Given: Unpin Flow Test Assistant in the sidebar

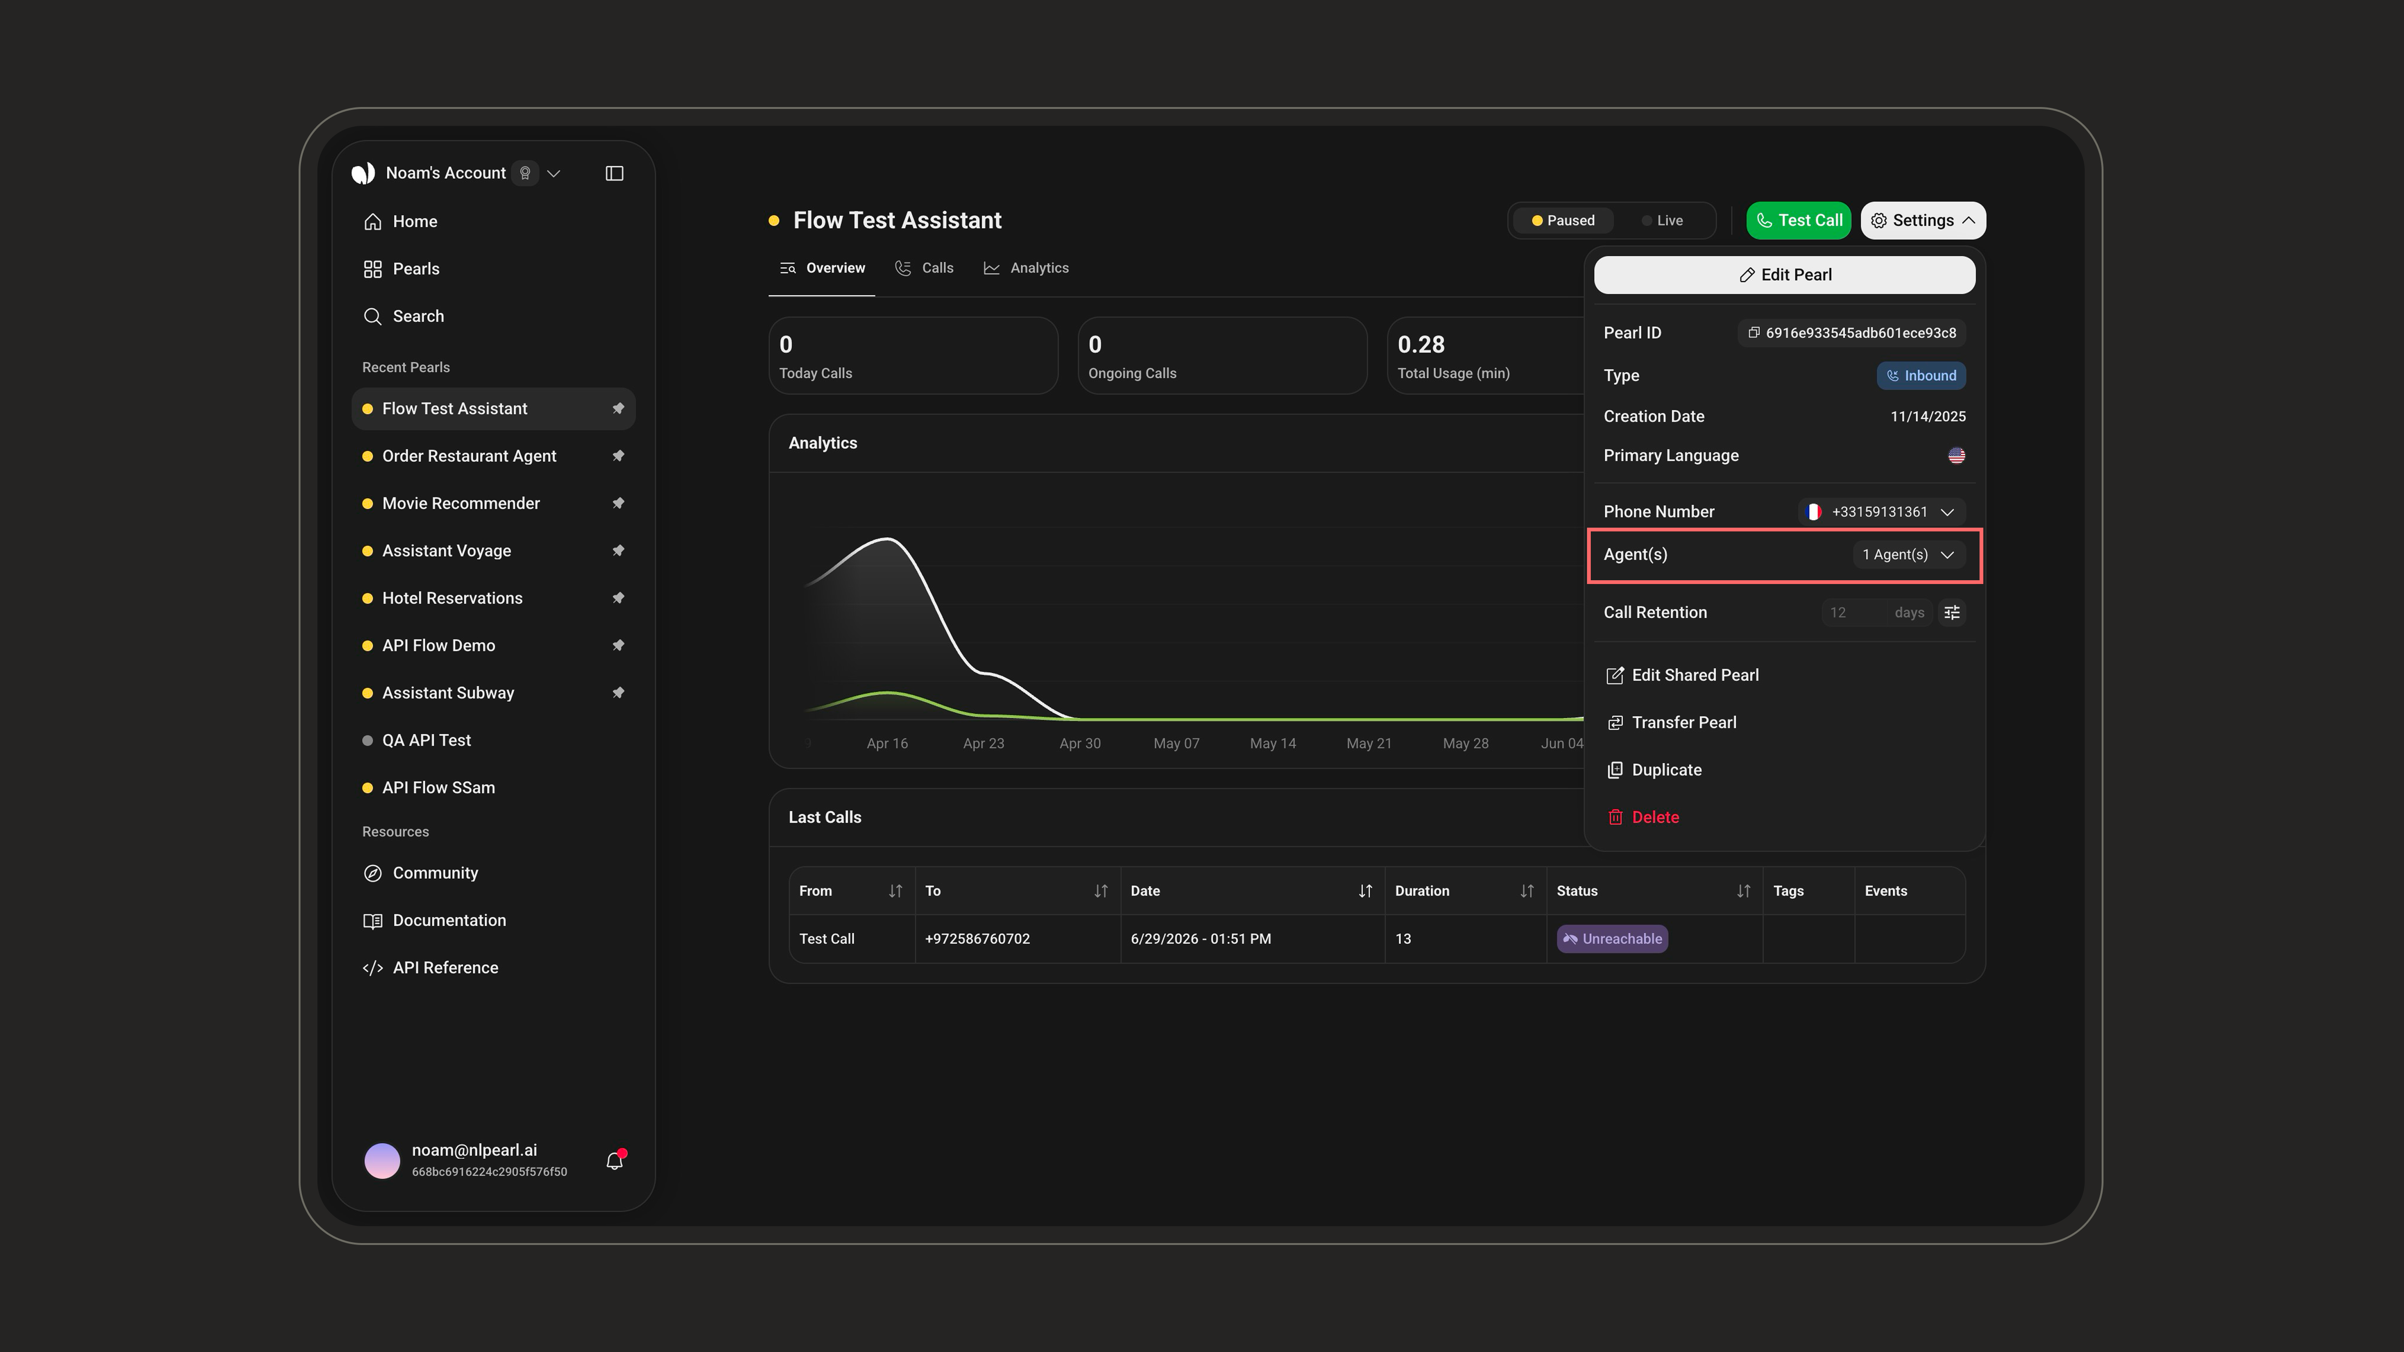Looking at the screenshot, I should pyautogui.click(x=618, y=409).
